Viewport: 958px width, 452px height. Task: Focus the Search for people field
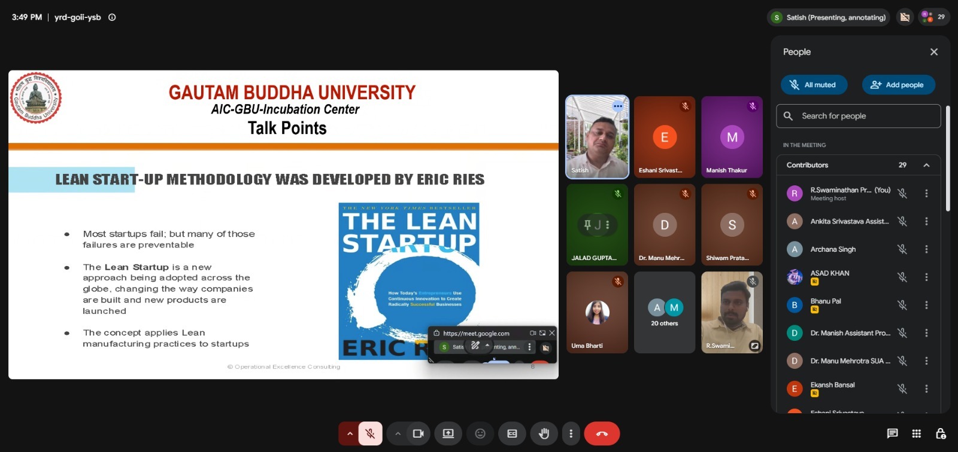[859, 116]
